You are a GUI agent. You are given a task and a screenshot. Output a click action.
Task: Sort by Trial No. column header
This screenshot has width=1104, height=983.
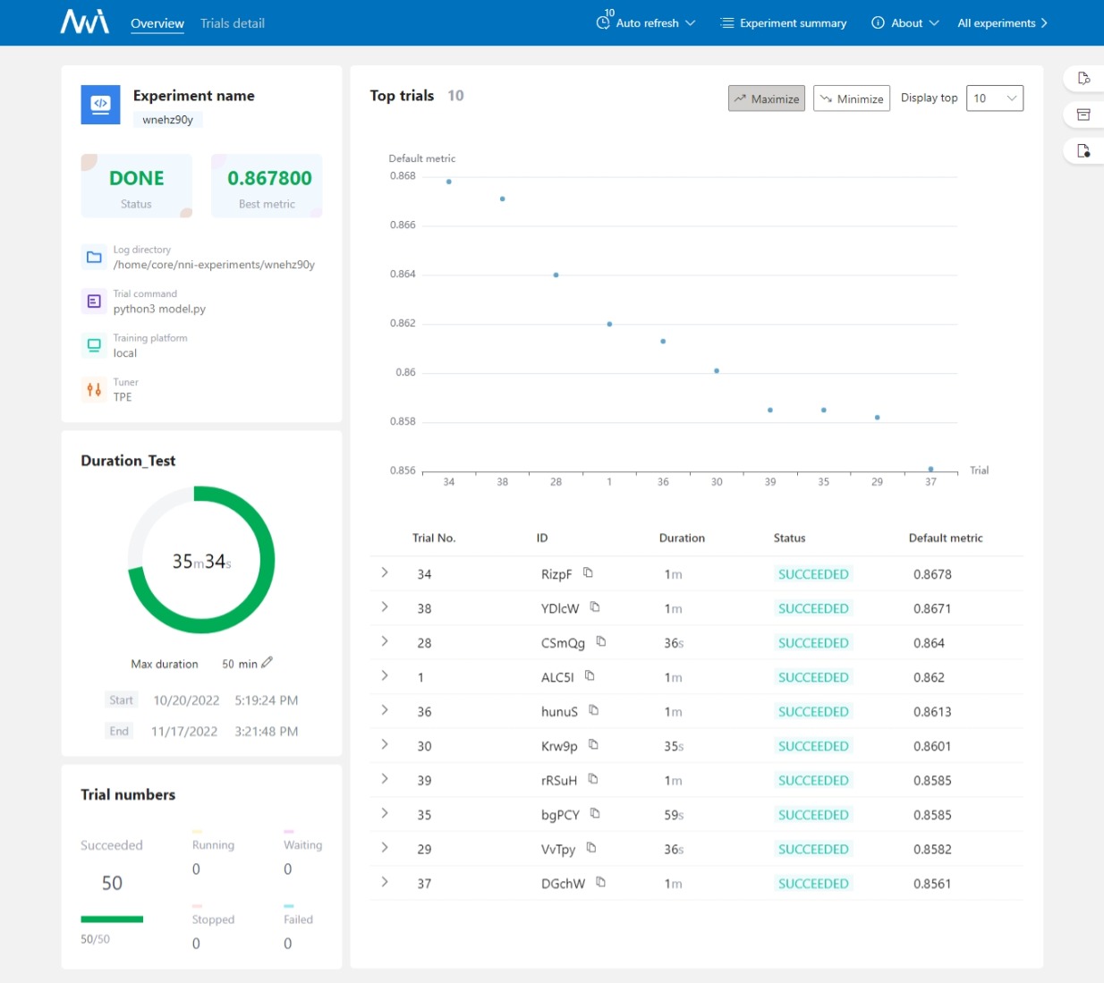coord(434,538)
